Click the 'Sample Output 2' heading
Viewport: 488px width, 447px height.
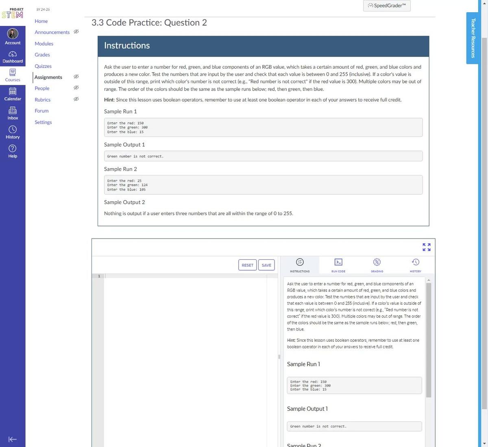click(124, 202)
